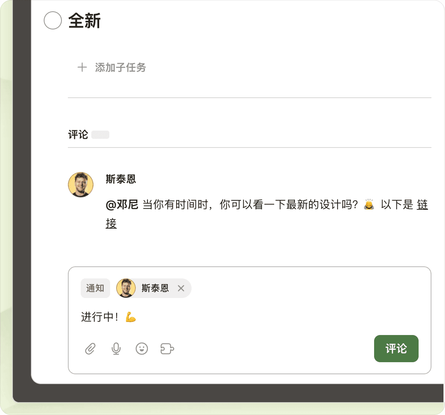The height and width of the screenshot is (415, 445).
Task: Select the 添加子任务 text button
Action: (120, 68)
